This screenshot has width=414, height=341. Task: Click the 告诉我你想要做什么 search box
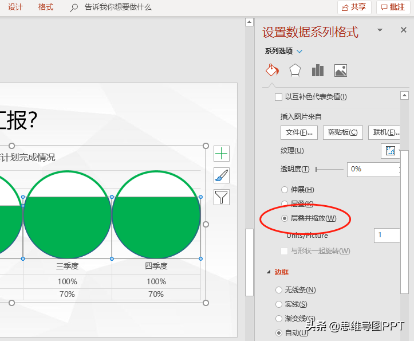pos(118,7)
